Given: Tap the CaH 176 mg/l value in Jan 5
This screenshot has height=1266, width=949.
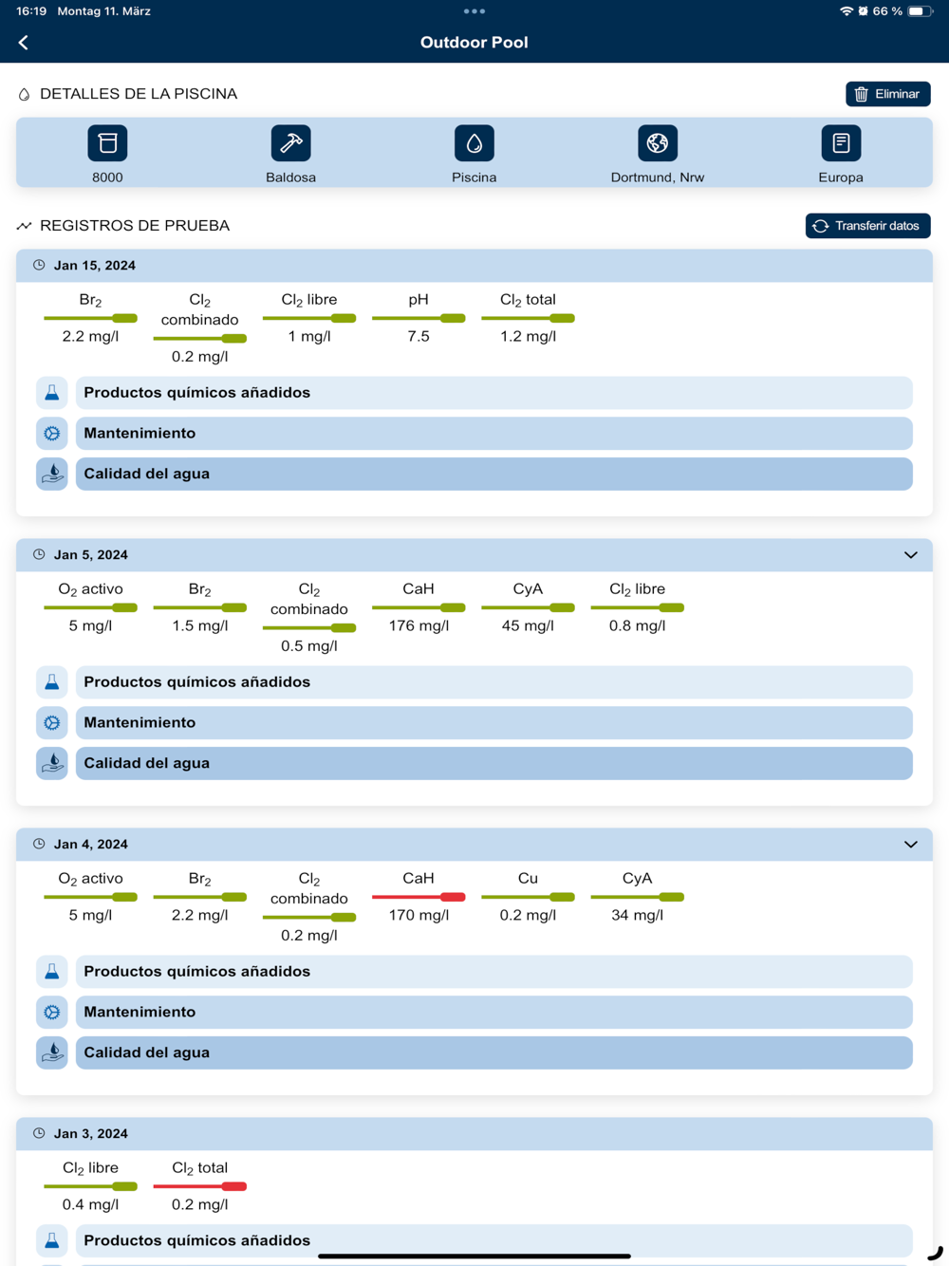Looking at the screenshot, I should click(419, 626).
